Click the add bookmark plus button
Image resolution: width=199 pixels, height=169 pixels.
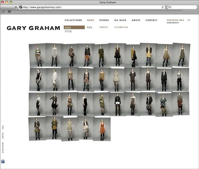click(16, 7)
